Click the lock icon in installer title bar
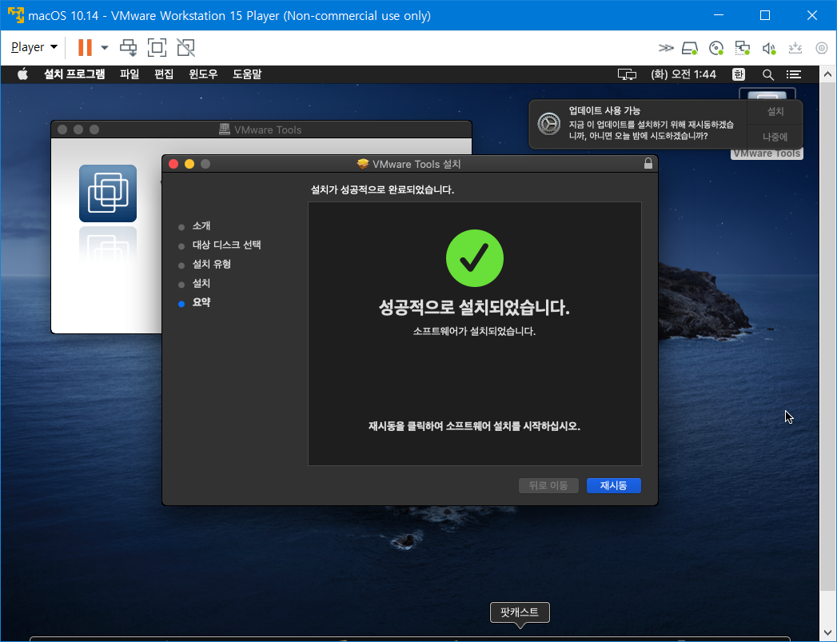Viewport: 837px width, 642px height. pyautogui.click(x=648, y=163)
